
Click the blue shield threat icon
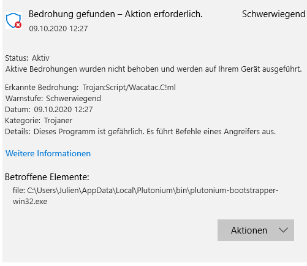tap(13, 20)
